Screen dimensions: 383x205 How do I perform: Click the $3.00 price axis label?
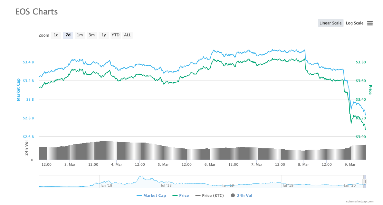361,137
